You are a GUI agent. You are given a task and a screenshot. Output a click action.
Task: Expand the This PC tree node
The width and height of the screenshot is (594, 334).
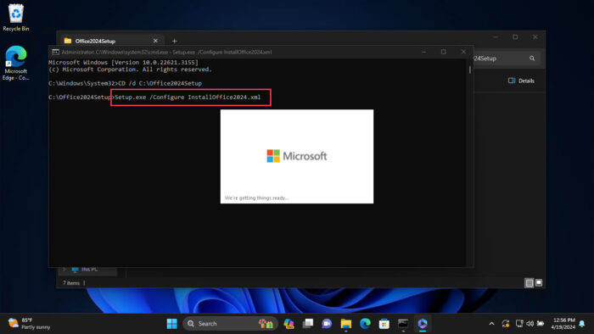click(64, 270)
